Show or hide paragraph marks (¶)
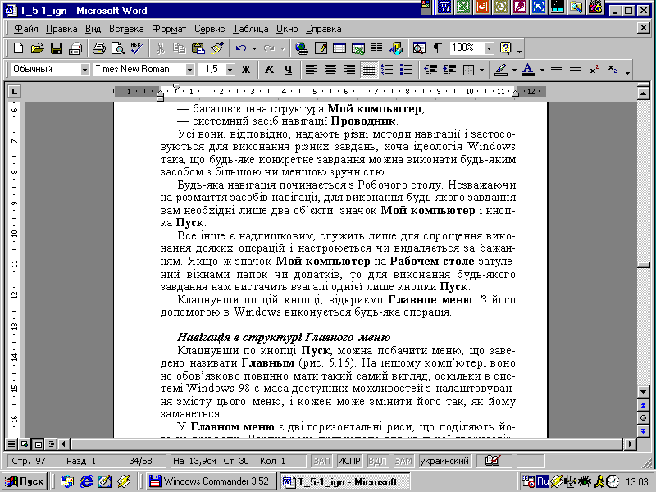 [438, 48]
